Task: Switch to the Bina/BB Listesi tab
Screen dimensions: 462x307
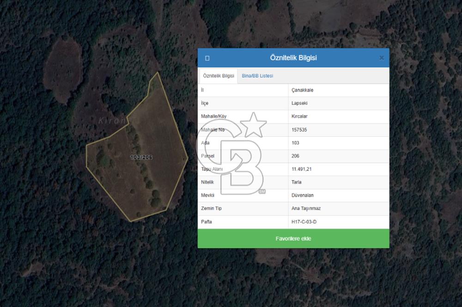Action: 257,76
